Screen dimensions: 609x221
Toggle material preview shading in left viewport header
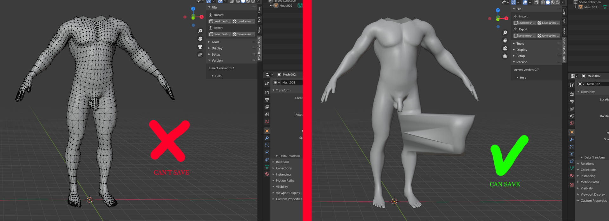[x=248, y=1]
